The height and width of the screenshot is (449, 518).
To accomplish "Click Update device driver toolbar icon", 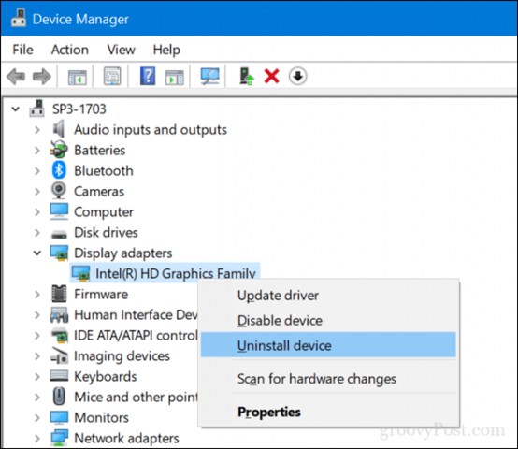I will (x=247, y=77).
